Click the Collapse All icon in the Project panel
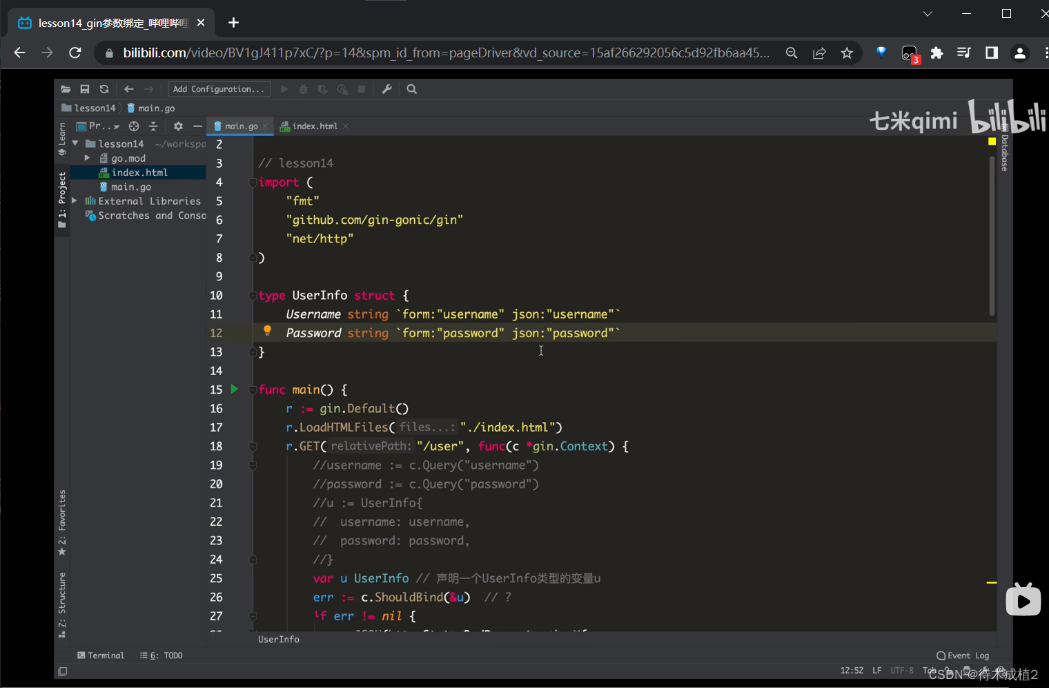1049x688 pixels. pos(153,126)
